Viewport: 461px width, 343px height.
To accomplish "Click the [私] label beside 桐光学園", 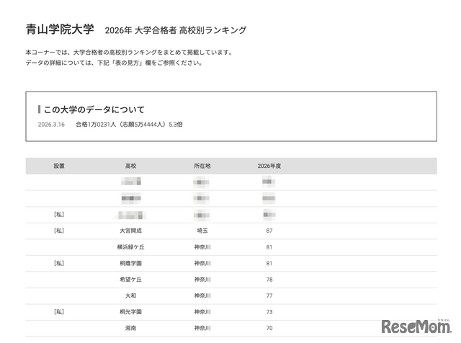I will coord(59,312).
